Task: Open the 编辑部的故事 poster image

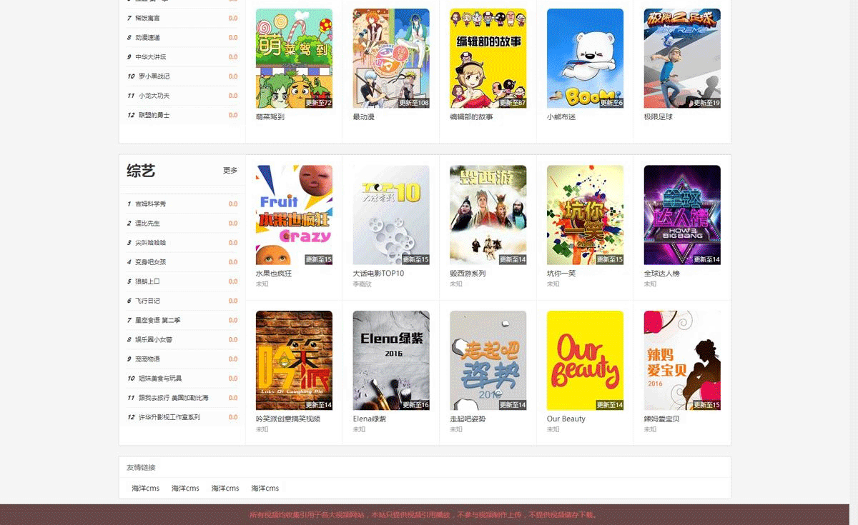Action: [488, 59]
